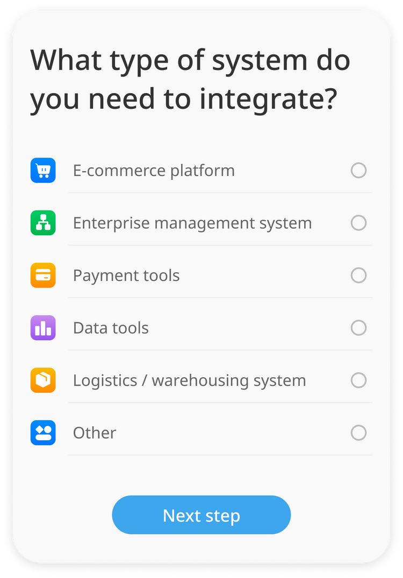Click the Enterprise management system label
Image resolution: width=403 pixels, height=578 pixels.
pos(192,223)
